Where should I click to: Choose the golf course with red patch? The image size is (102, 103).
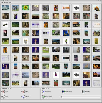coord(15,41)
